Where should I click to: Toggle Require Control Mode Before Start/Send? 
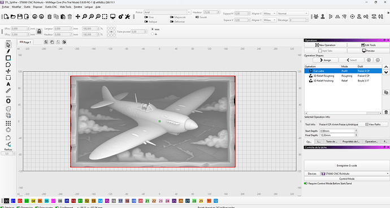306,183
